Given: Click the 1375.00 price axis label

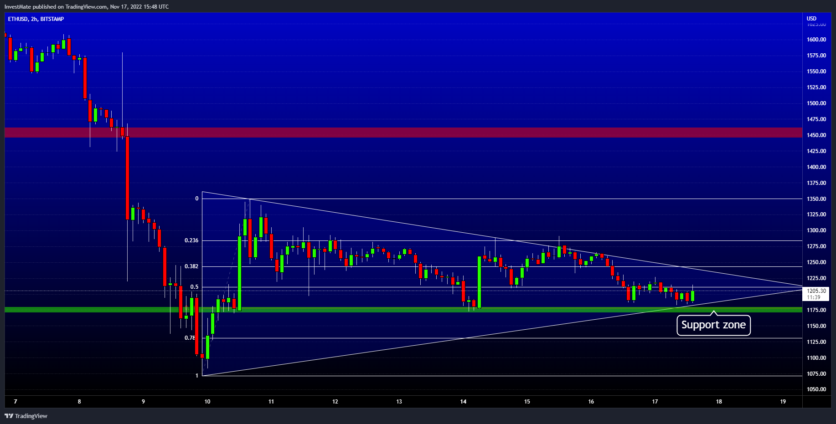Looking at the screenshot, I should (x=816, y=183).
